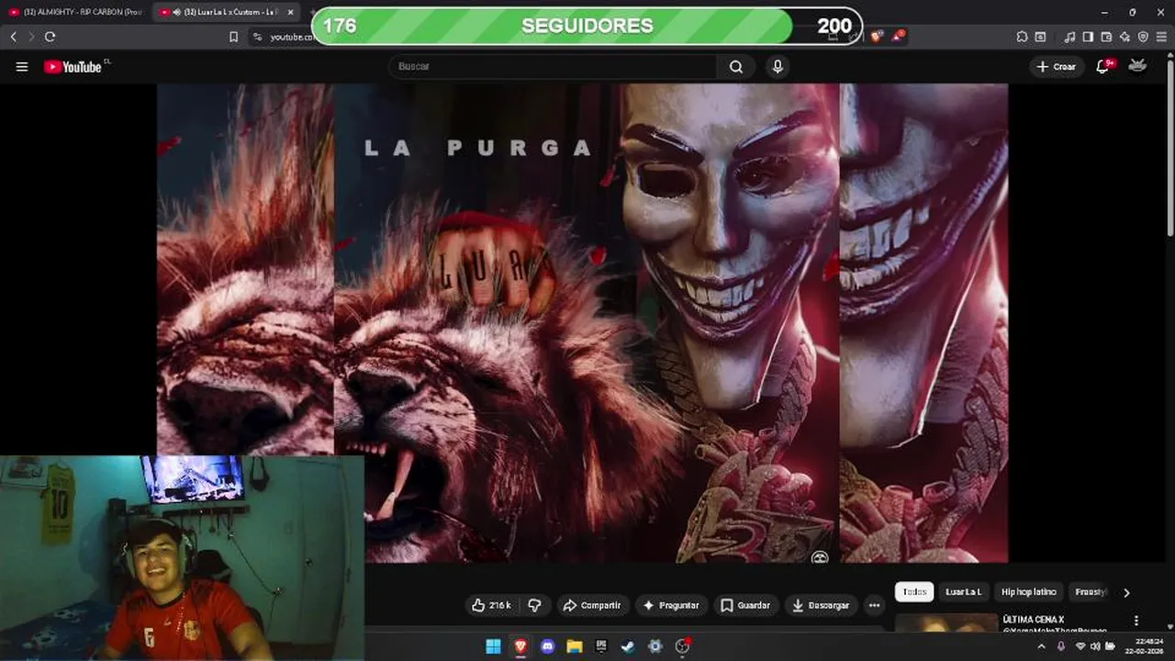Viewport: 1175px width, 661px height.
Task: Open the Brave VPN icon in the toolbar
Action: (x=1143, y=37)
